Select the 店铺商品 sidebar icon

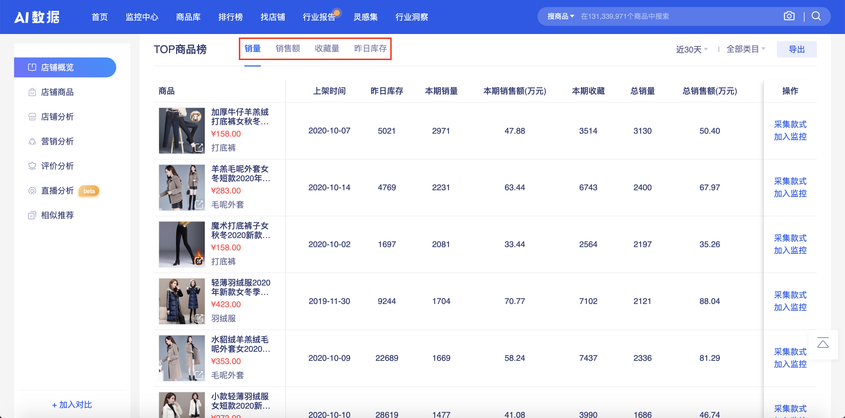pos(32,92)
